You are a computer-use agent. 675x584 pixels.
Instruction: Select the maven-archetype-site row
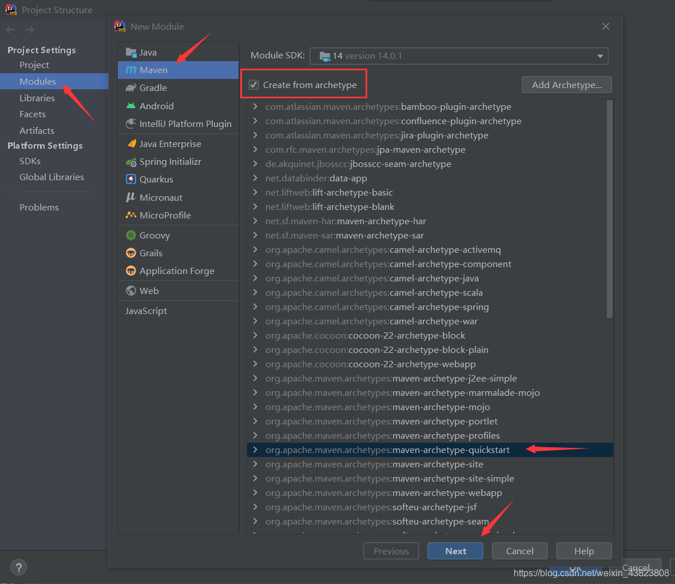pos(430,464)
